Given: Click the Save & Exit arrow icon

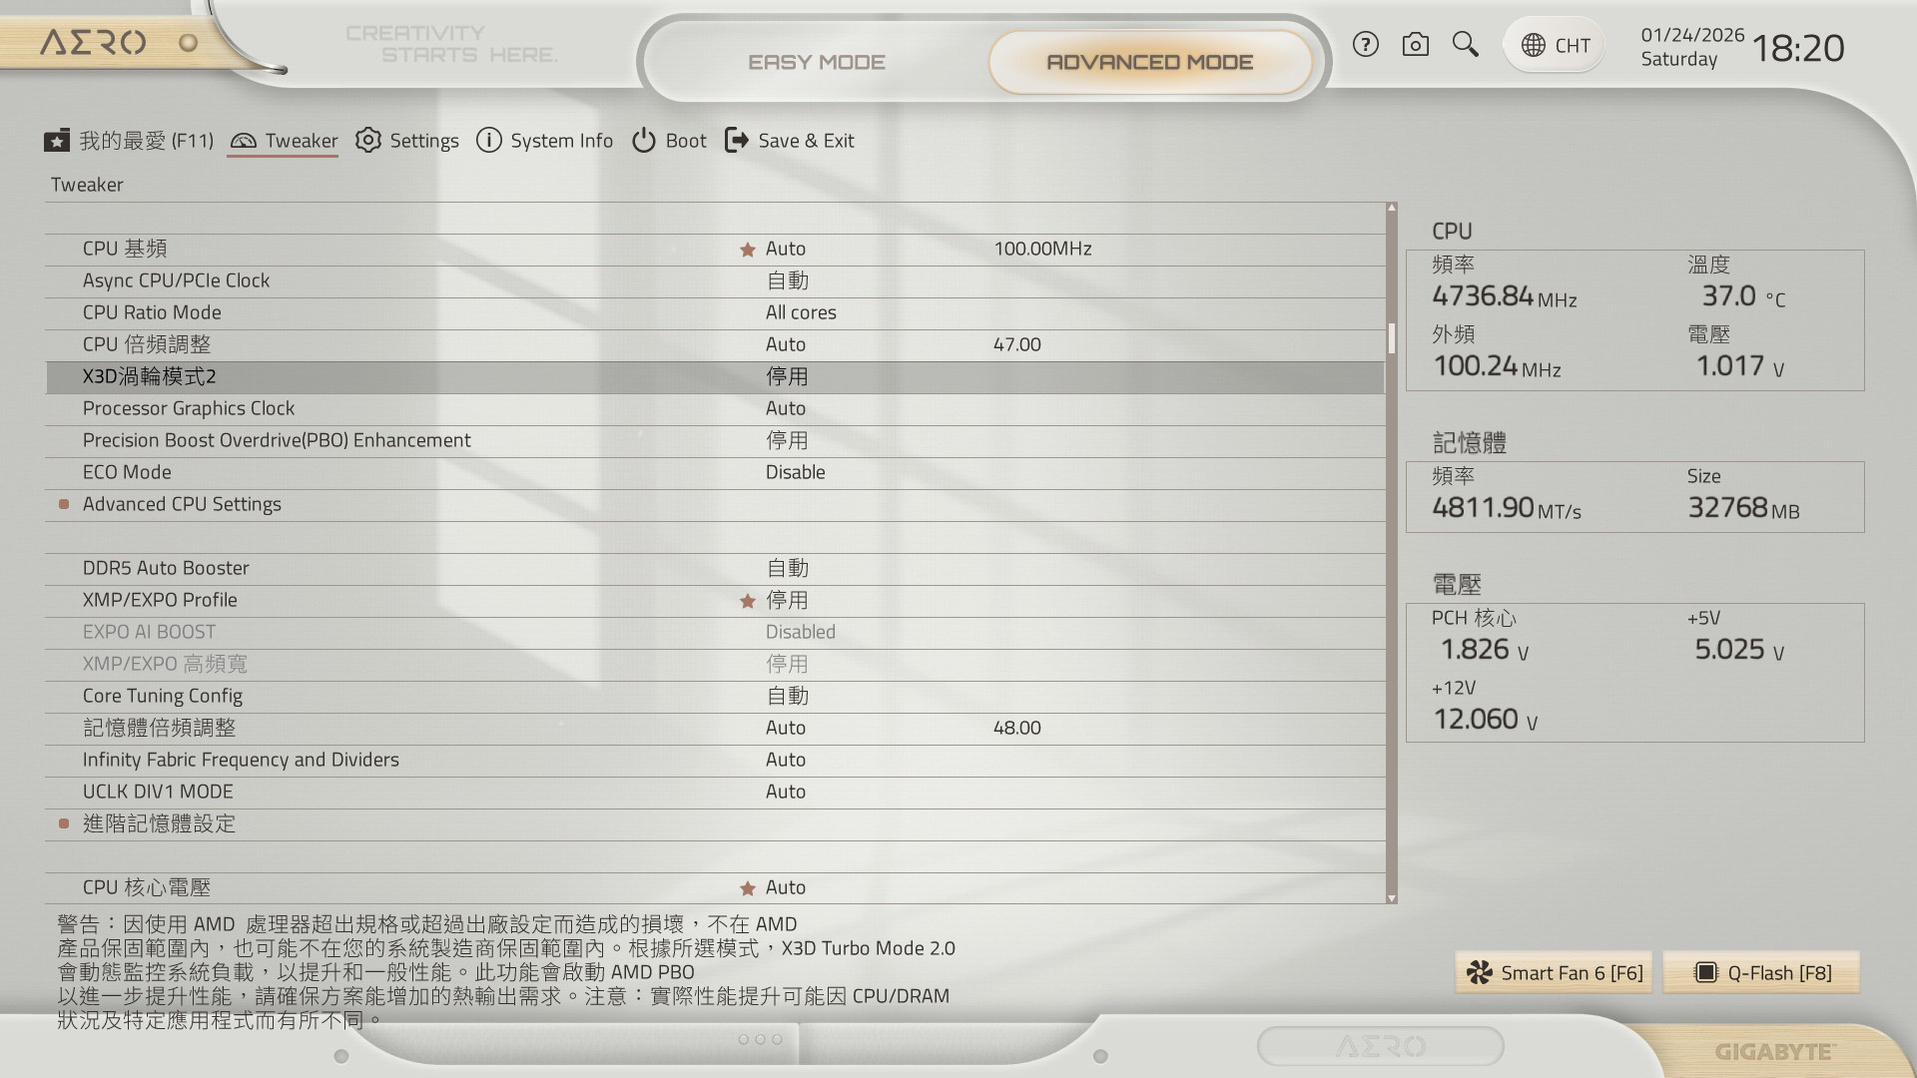Looking at the screenshot, I should 737,141.
